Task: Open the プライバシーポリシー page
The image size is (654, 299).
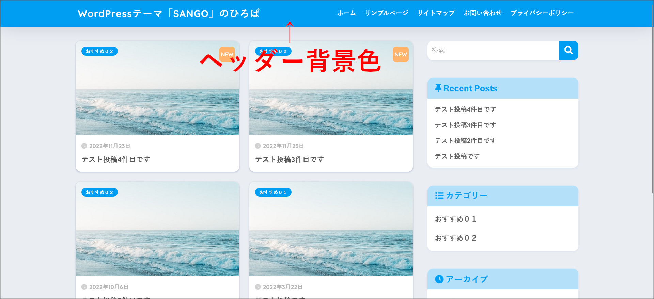Action: [542, 13]
